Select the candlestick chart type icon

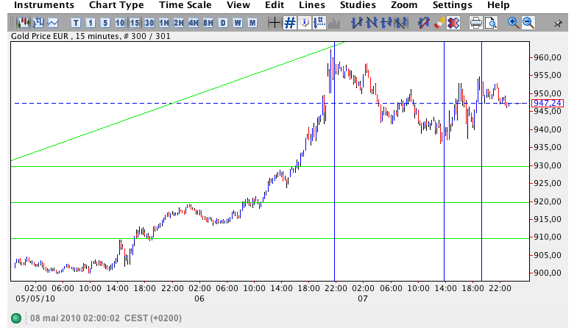click(22, 23)
